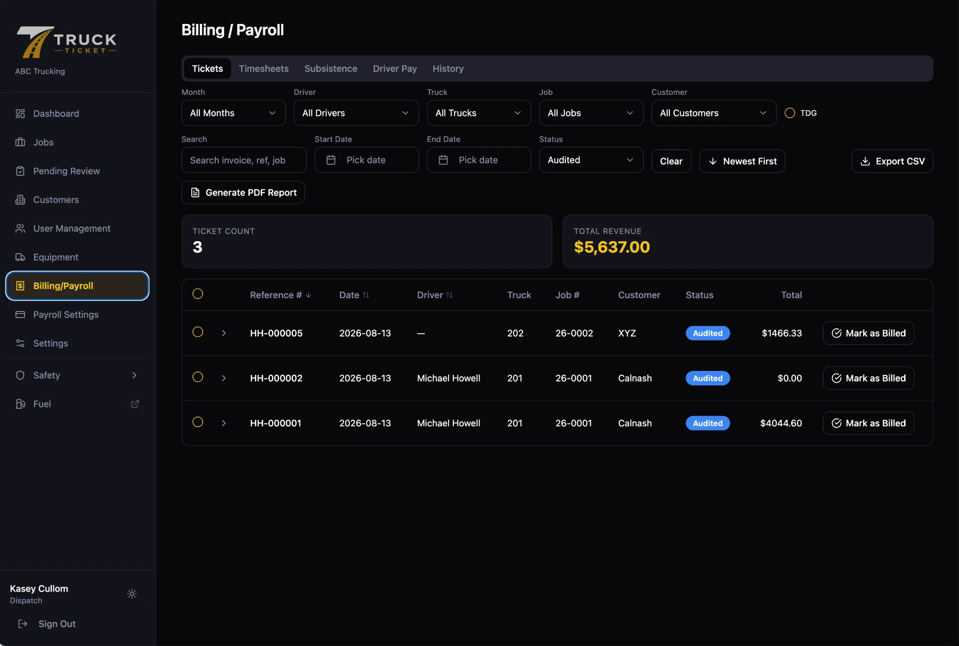Click the Billing/Payroll receipt icon
The width and height of the screenshot is (959, 646).
(20, 286)
